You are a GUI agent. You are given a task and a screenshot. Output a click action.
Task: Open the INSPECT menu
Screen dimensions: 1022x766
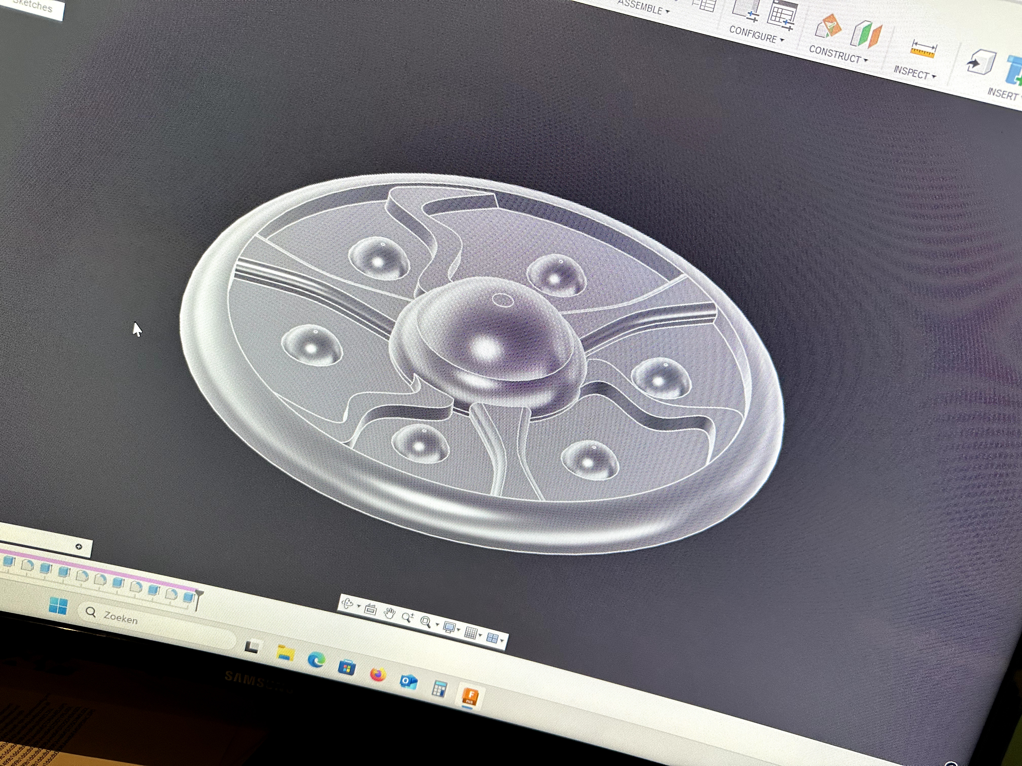tap(914, 73)
